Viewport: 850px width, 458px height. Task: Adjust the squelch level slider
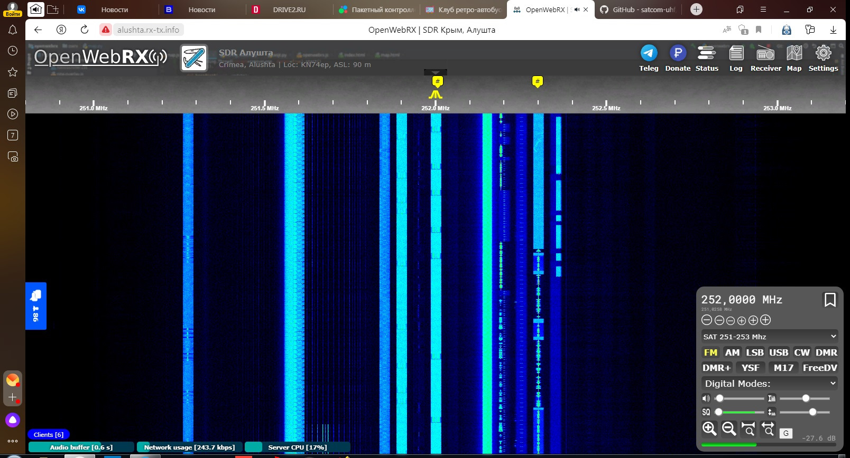click(738, 412)
